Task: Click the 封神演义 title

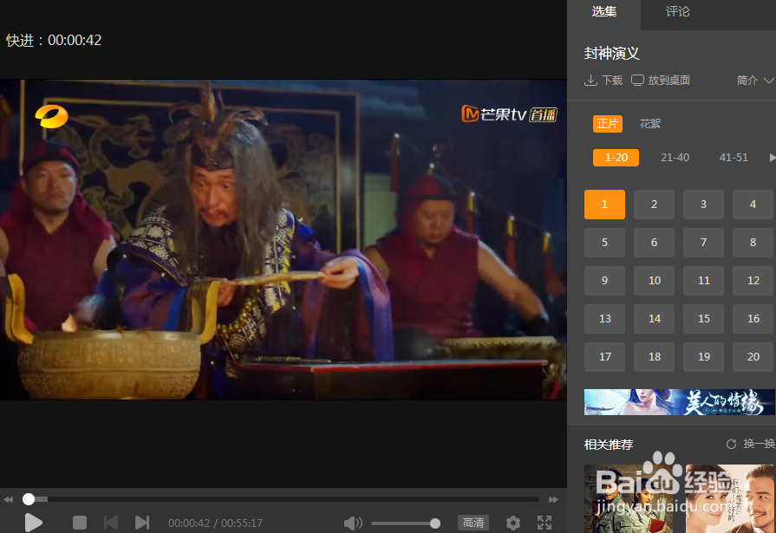Action: [611, 53]
